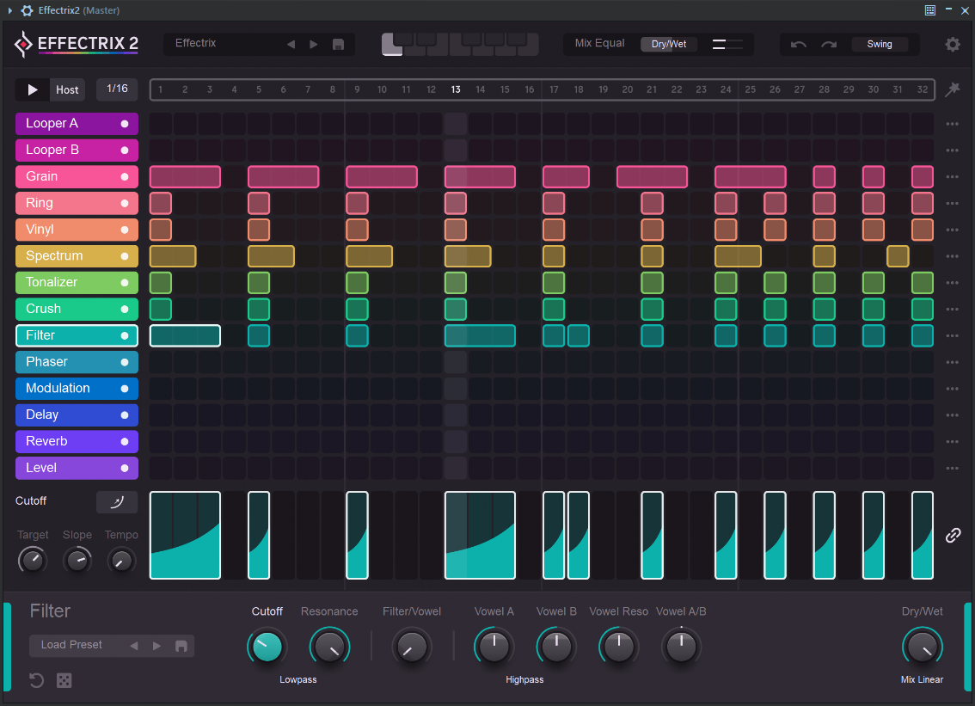Toggle the link chain icon
This screenshot has width=975, height=706.
953,535
